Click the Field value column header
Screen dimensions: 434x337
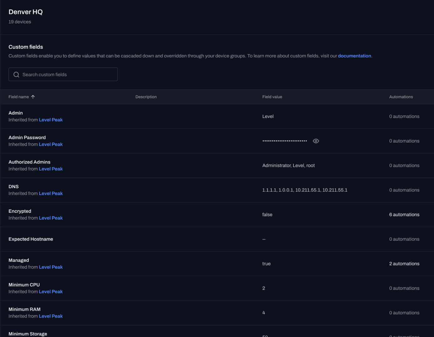(272, 97)
